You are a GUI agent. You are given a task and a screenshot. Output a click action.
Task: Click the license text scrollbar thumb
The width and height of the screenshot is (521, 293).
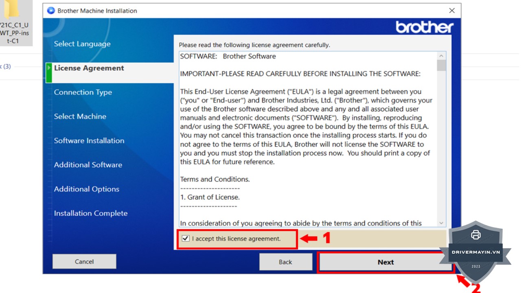click(441, 66)
